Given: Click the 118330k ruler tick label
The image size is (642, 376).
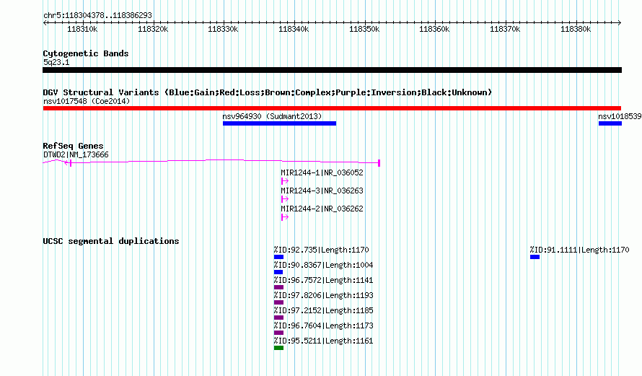Looking at the screenshot, I should point(223,29).
